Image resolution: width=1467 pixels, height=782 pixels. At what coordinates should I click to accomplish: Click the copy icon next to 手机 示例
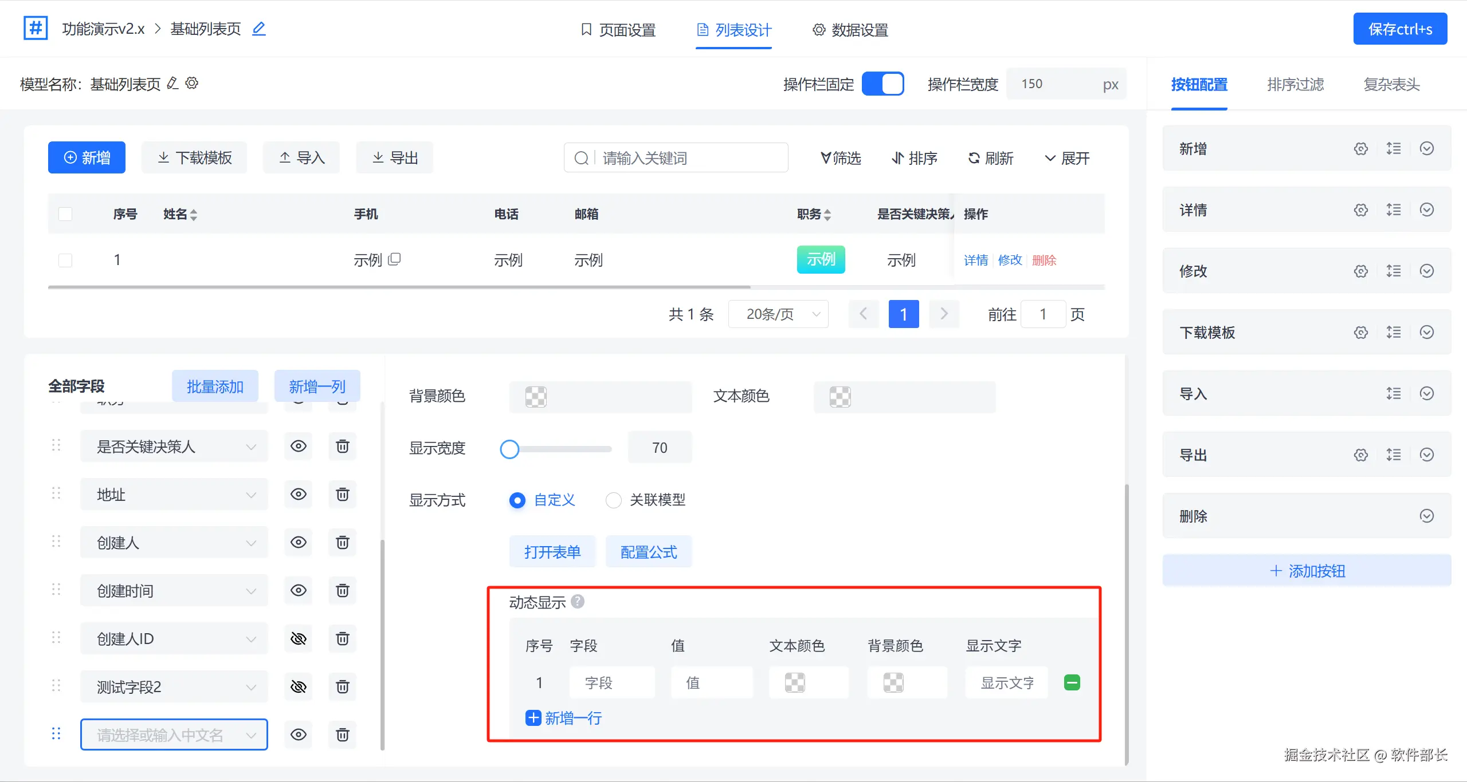[394, 259]
